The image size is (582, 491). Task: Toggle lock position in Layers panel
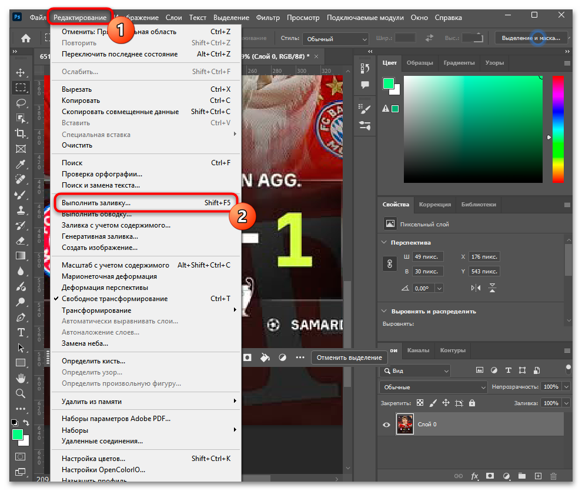click(x=446, y=403)
